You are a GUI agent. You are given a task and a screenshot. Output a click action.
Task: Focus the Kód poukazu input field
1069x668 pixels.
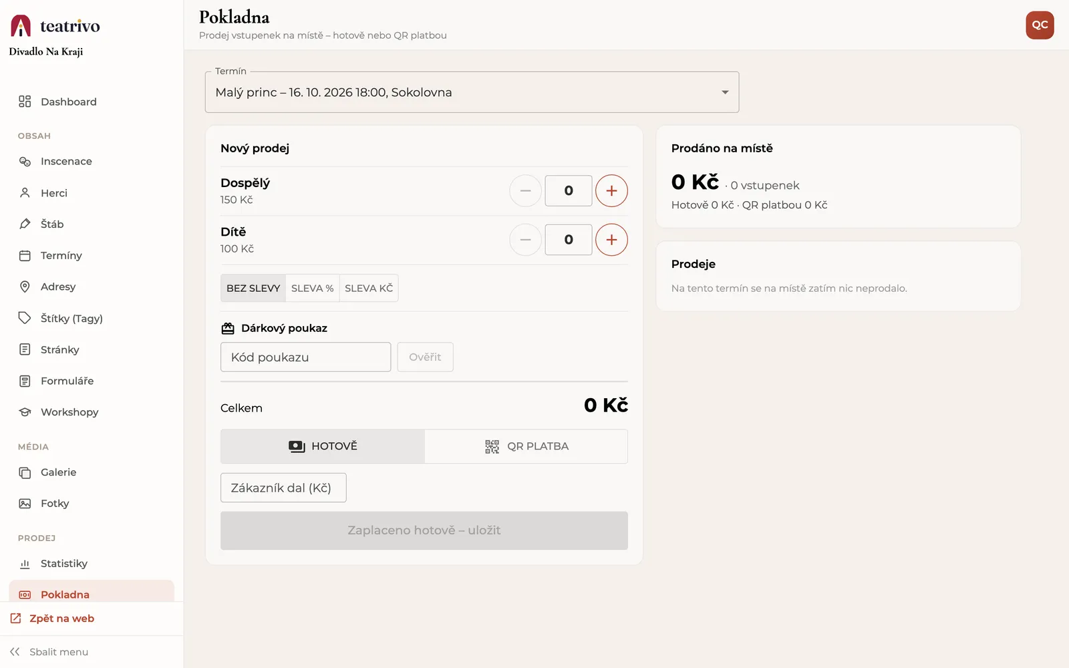coord(305,357)
